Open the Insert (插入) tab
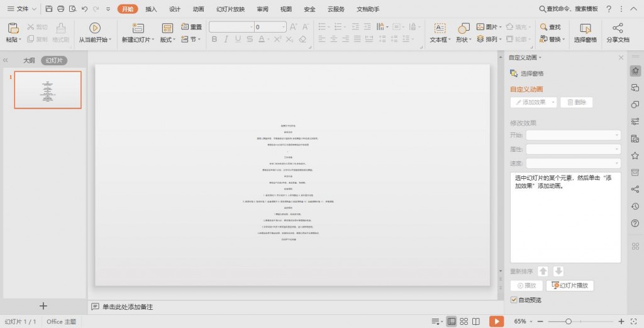Viewport: 644px width, 328px height. (151, 9)
